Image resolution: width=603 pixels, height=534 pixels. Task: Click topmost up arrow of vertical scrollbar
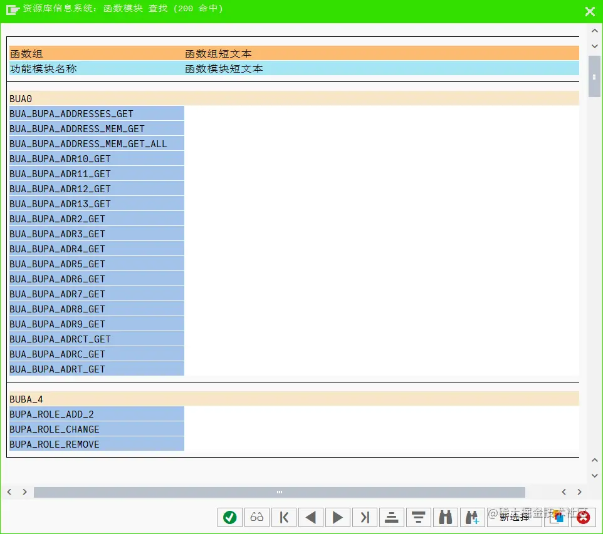[595, 31]
